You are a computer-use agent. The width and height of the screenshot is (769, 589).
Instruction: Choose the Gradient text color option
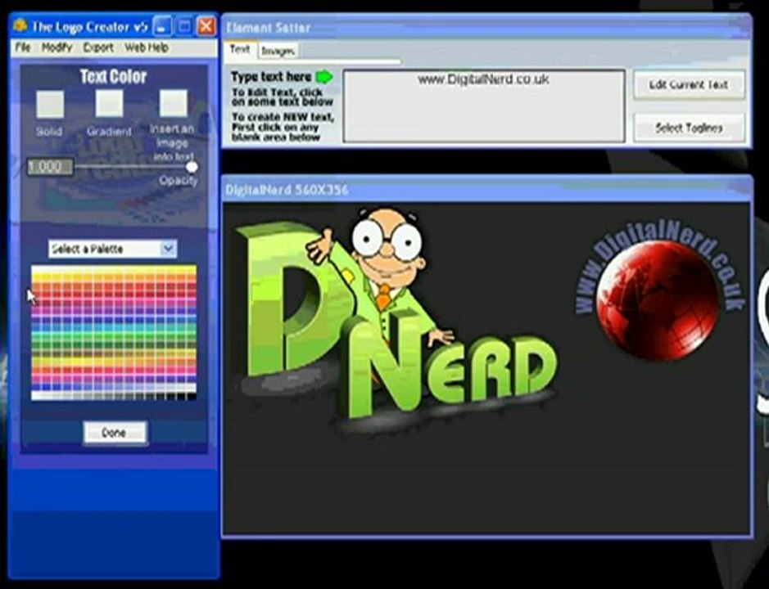pos(109,103)
